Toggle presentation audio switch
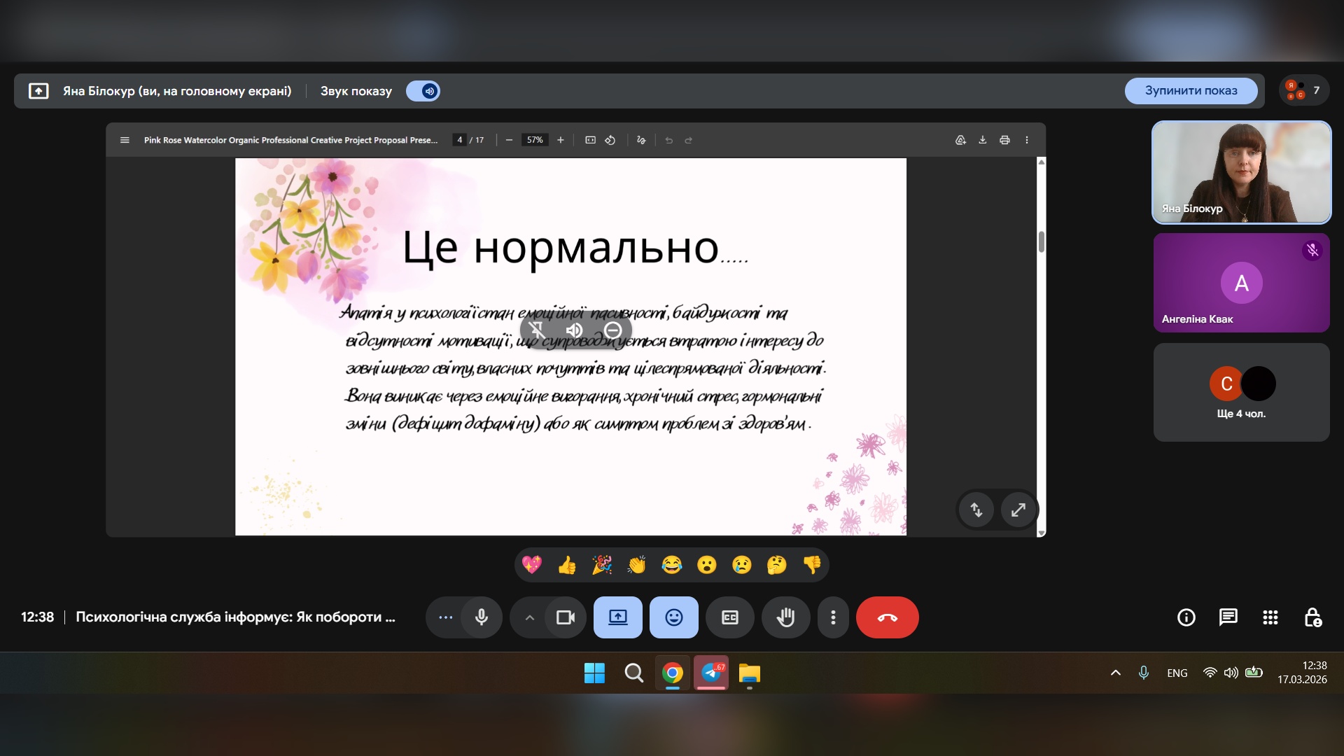 pyautogui.click(x=423, y=91)
